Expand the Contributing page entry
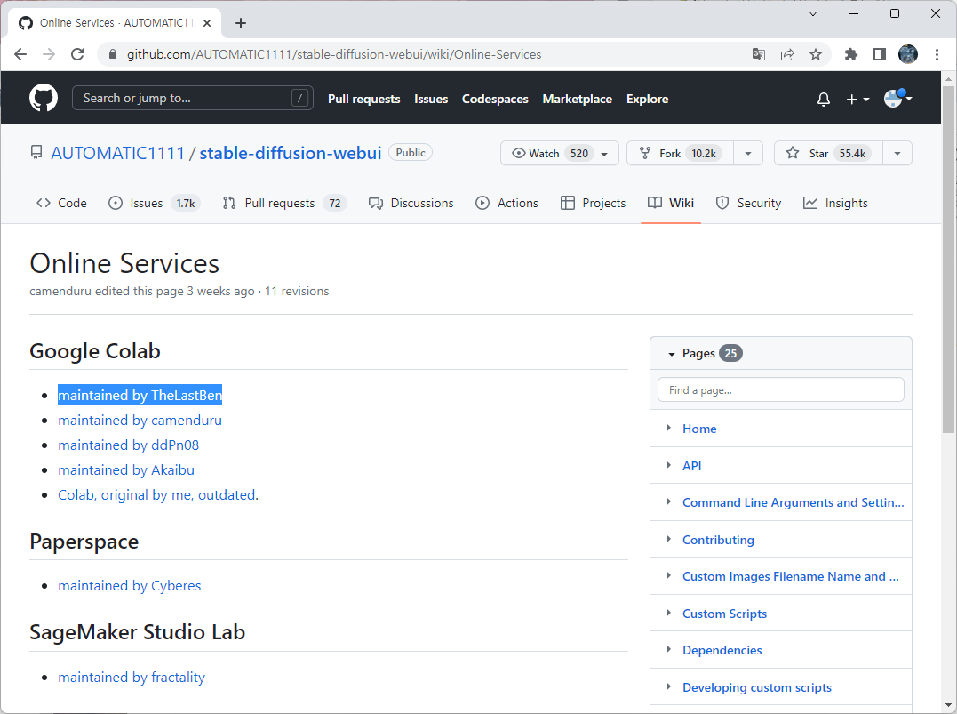 tap(669, 540)
